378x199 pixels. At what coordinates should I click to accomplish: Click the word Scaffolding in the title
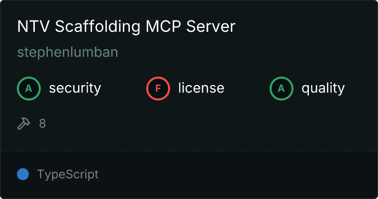point(97,26)
